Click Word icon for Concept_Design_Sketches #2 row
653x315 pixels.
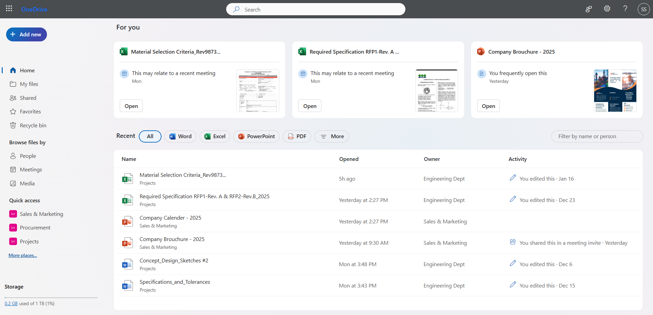tap(128, 264)
